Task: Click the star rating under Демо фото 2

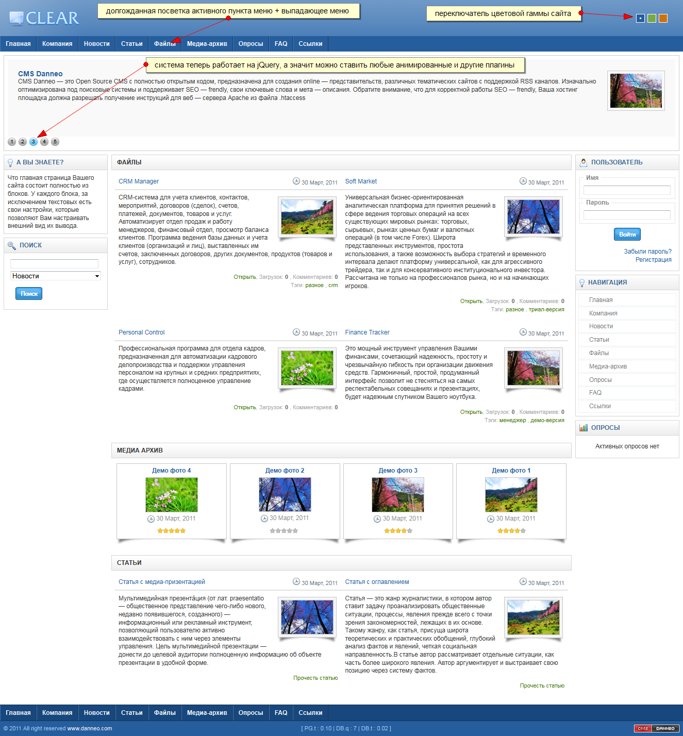Action: [x=285, y=531]
